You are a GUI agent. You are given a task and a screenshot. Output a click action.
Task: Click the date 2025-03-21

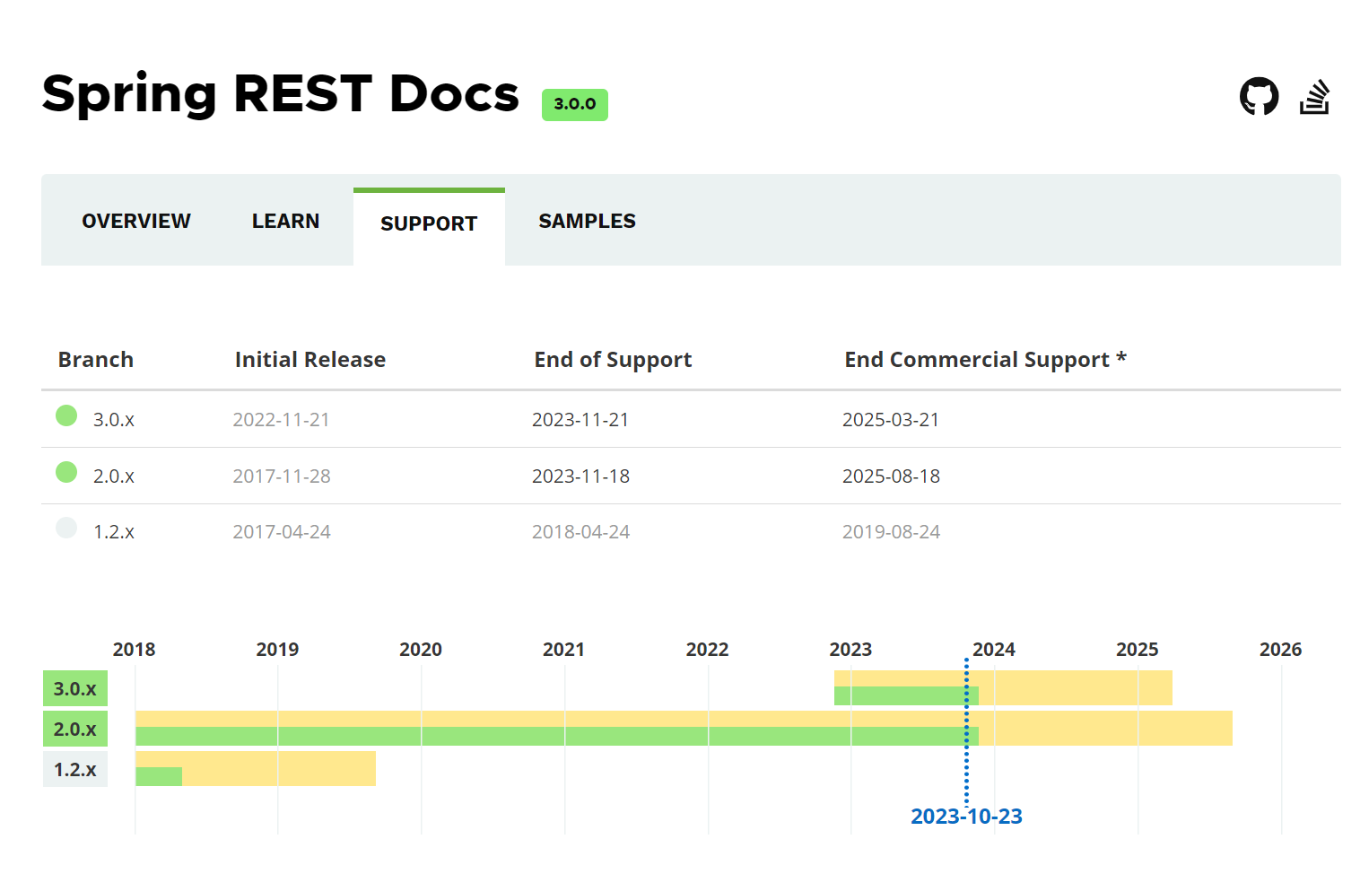tap(891, 420)
